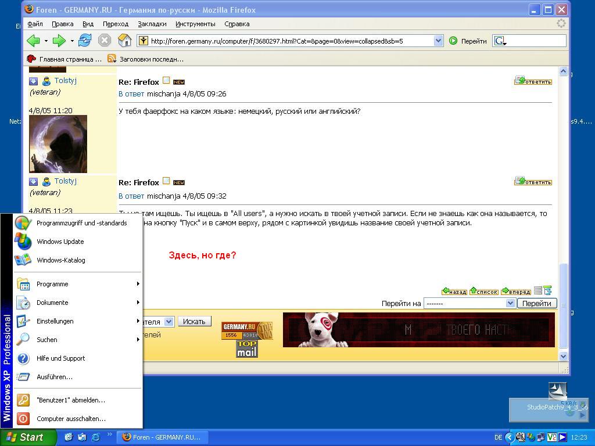Click the threaded view icon near вперёд

(x=547, y=290)
